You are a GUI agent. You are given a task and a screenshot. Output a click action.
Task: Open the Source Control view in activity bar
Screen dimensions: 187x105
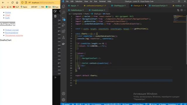tap(63, 19)
